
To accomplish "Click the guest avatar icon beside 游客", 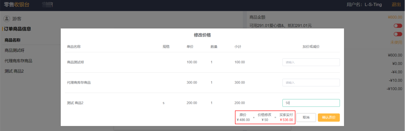I will pos(7,19).
